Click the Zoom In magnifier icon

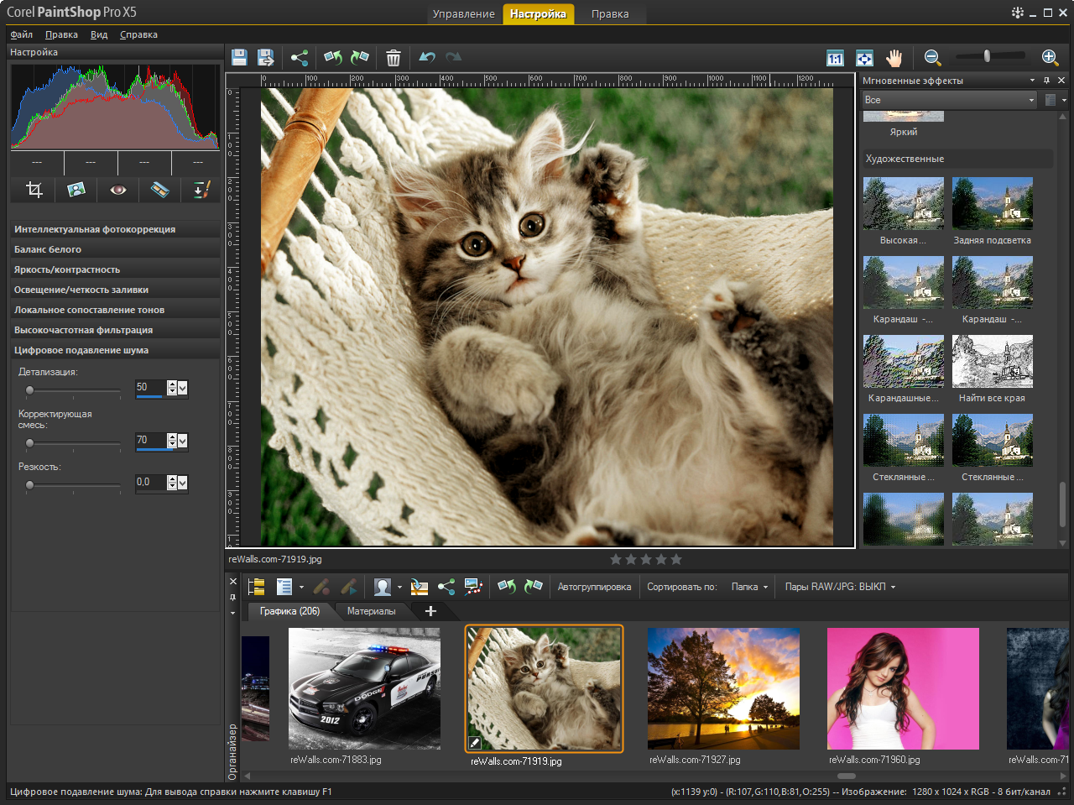1050,57
